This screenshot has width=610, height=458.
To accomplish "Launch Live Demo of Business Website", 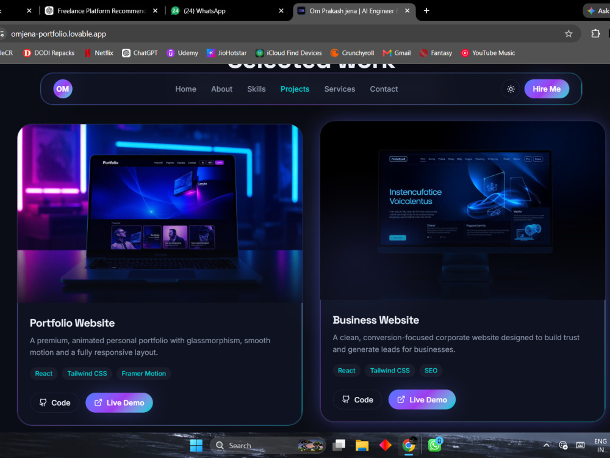I will coord(422,399).
